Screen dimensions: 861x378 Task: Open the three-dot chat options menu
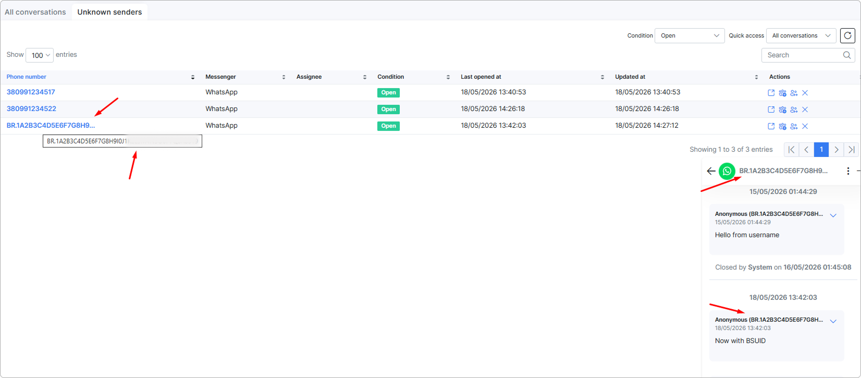(848, 171)
